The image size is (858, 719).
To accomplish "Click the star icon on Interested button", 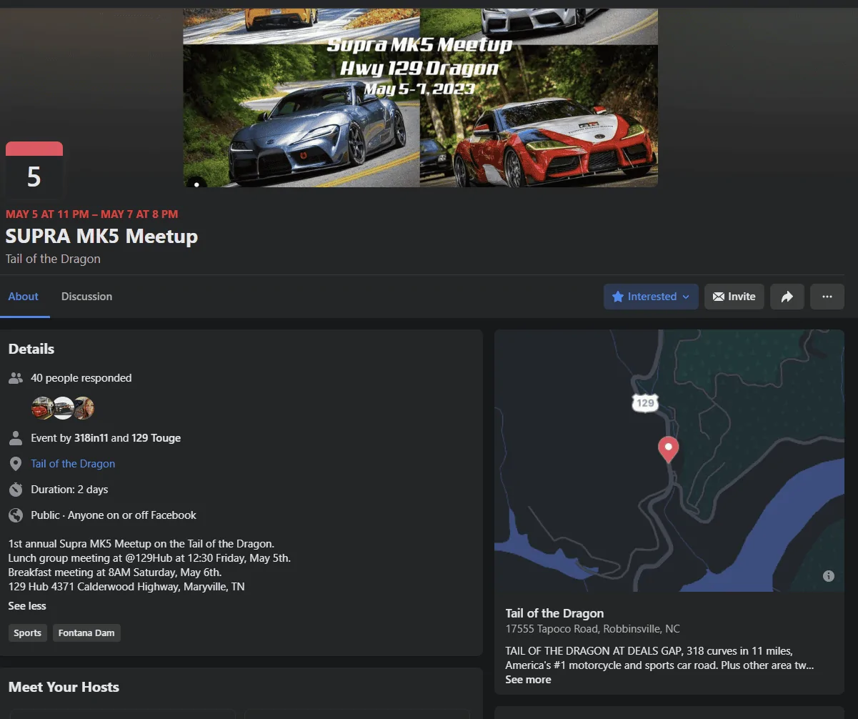I will pos(618,297).
